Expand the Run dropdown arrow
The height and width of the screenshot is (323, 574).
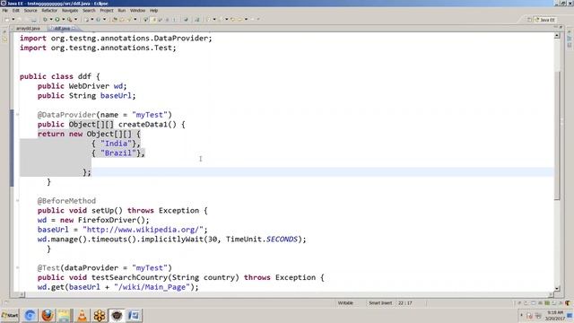[64, 20]
